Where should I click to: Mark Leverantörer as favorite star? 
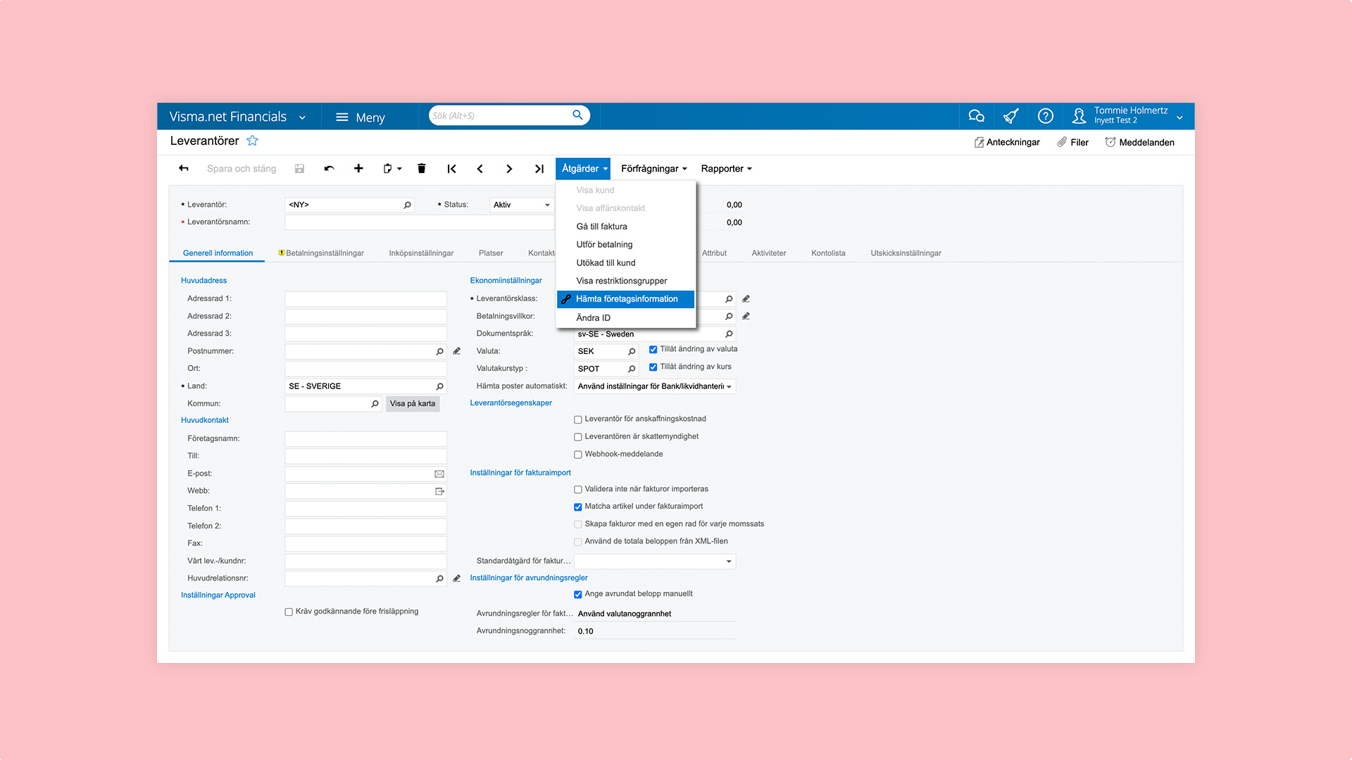(x=252, y=141)
